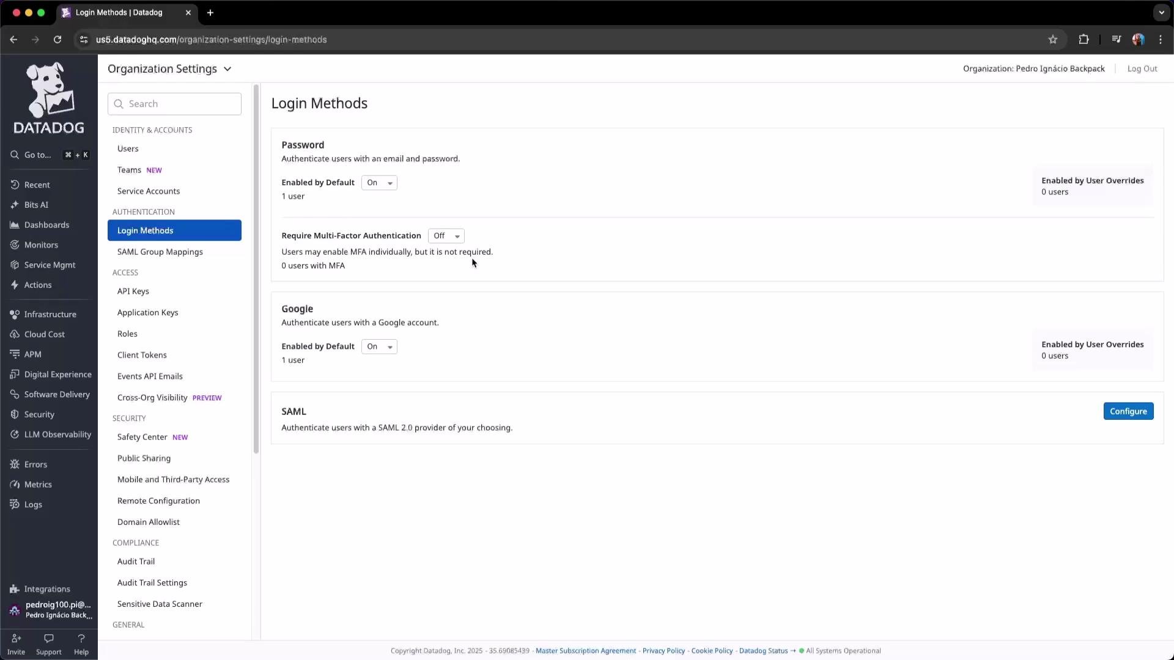The height and width of the screenshot is (660, 1174).
Task: Open Google Enabled by Default dropdown
Action: (379, 346)
